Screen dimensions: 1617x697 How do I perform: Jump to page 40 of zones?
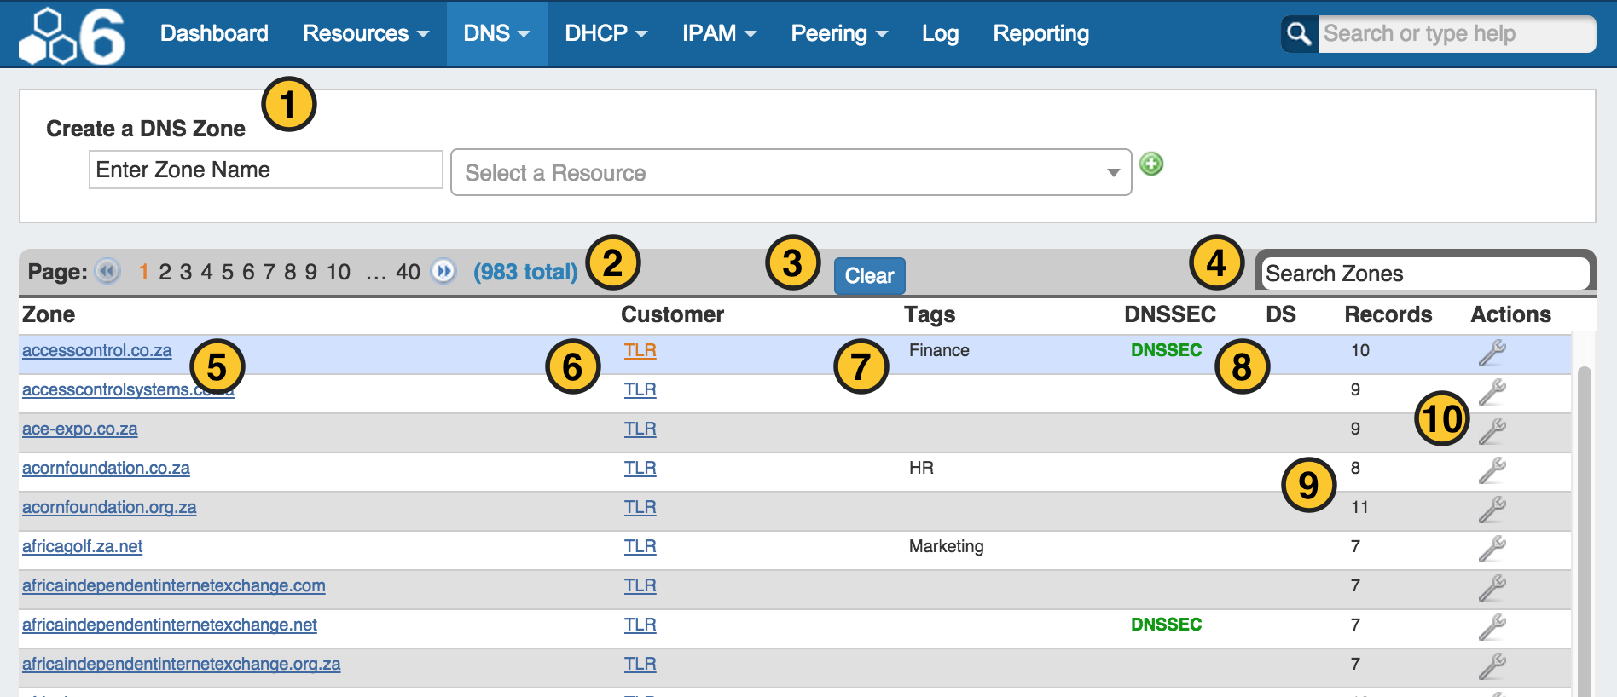pos(408,273)
